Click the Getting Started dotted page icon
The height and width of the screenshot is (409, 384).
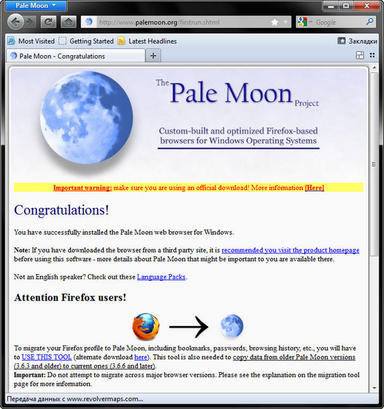tap(62, 41)
